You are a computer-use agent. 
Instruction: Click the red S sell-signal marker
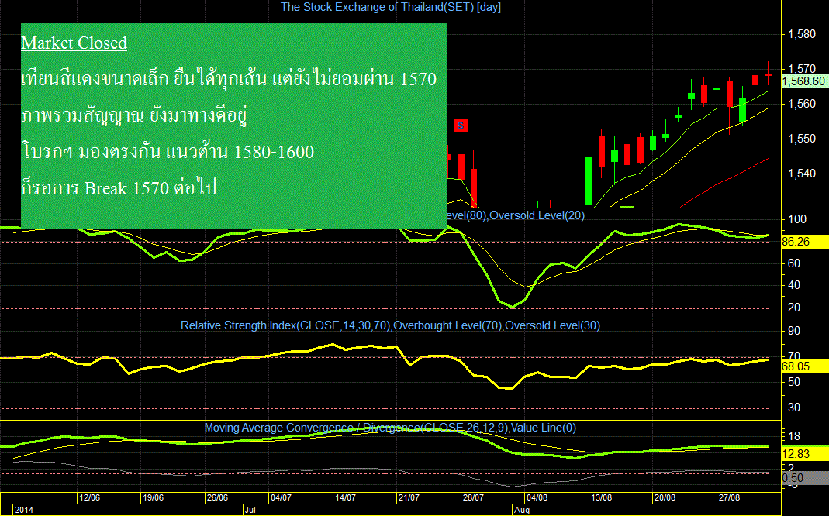(461, 126)
